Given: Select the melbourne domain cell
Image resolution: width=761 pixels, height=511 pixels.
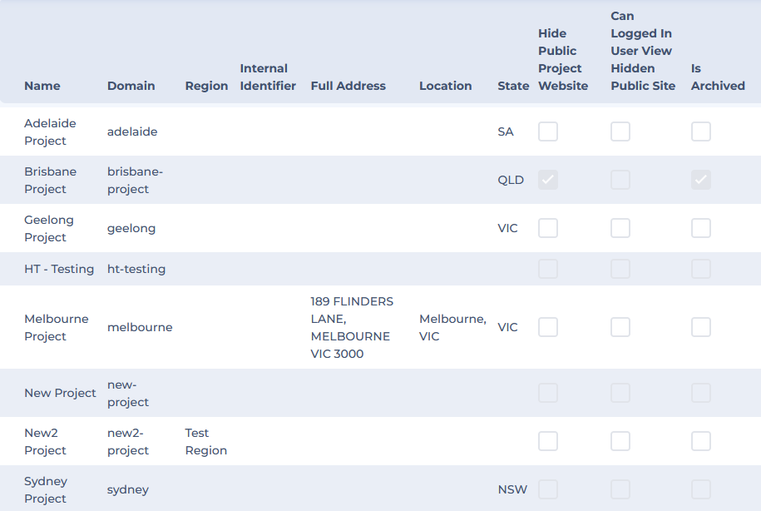Looking at the screenshot, I should (x=140, y=327).
